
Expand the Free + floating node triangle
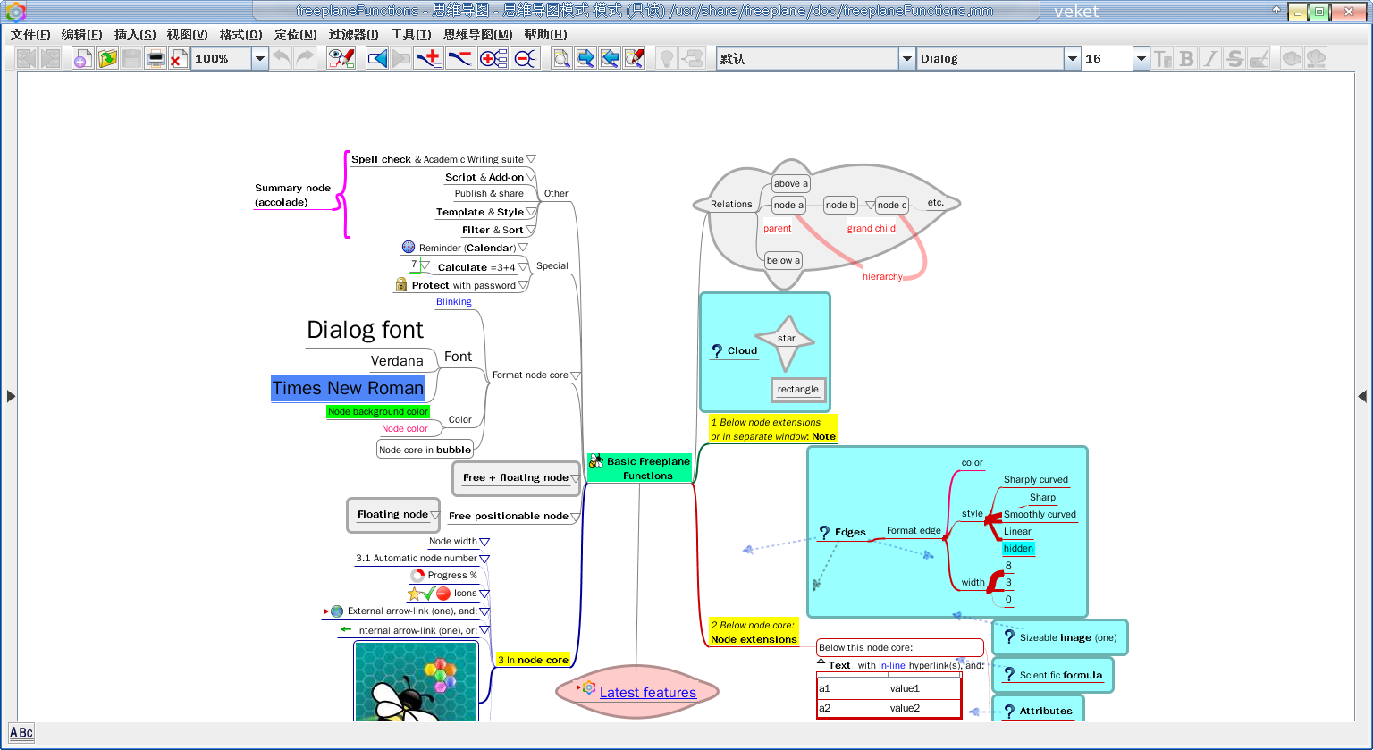click(x=575, y=478)
